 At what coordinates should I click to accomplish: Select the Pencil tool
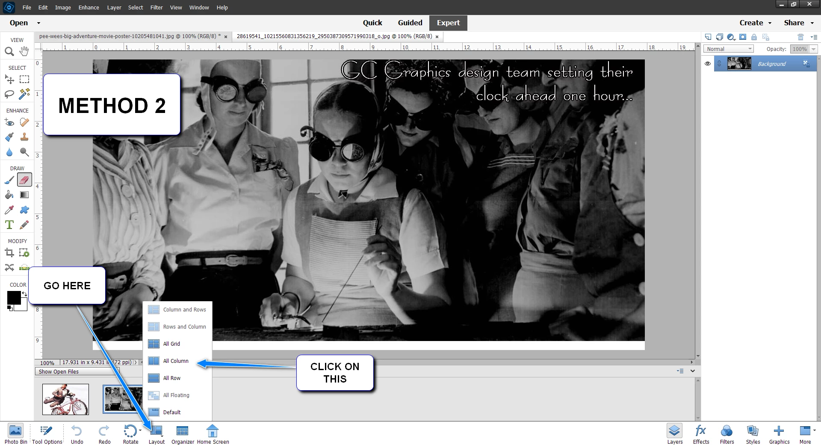[x=24, y=225]
